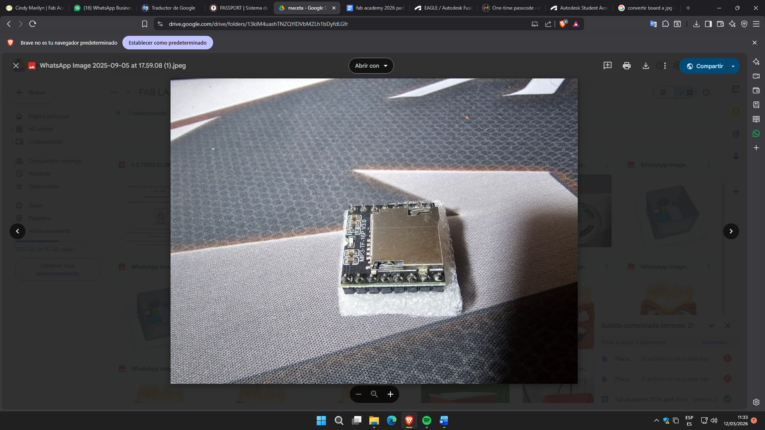
Task: Switch to the 'fab academy 2026' tab
Action: [x=375, y=8]
